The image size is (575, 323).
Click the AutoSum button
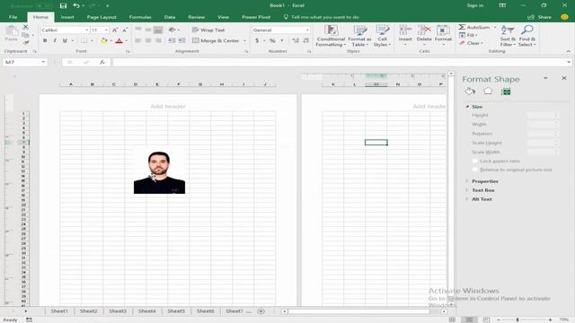pyautogui.click(x=474, y=28)
